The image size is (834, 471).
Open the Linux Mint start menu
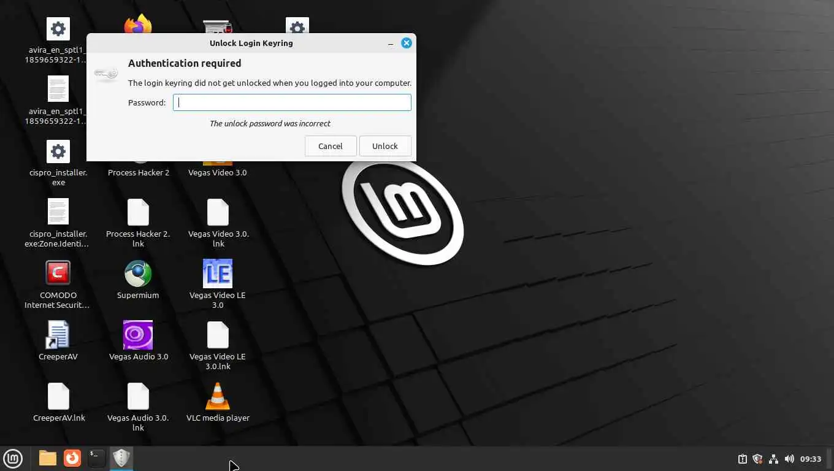click(13, 458)
